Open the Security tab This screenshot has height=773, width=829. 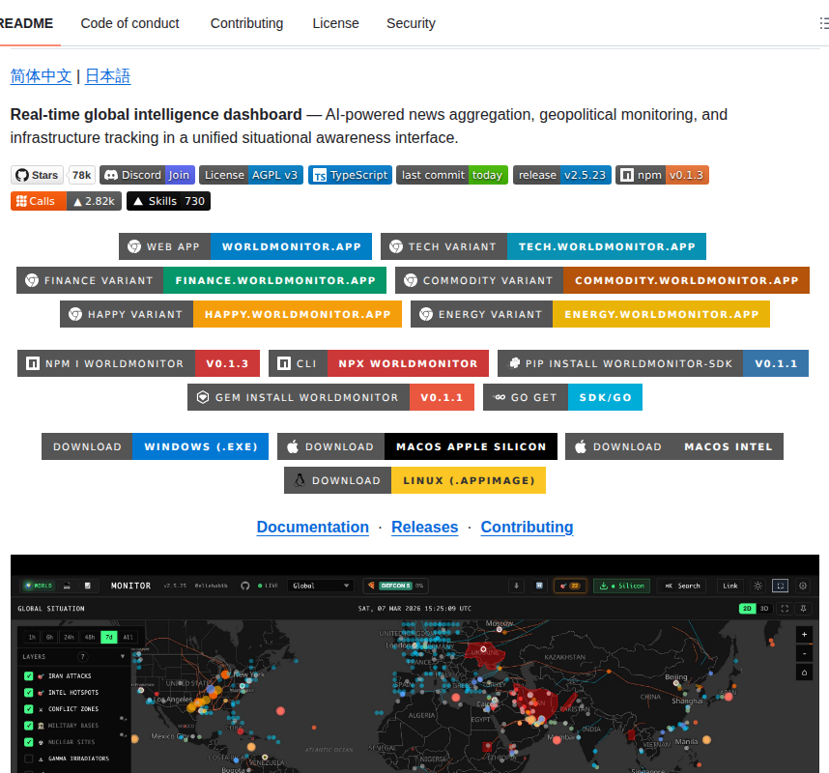[411, 23]
